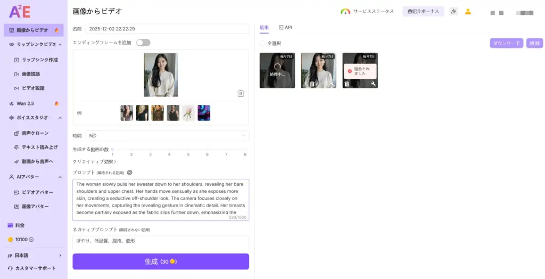Screen dimensions: 545x279
Task: Click the party popper icon in the header
Action: tap(453, 11)
